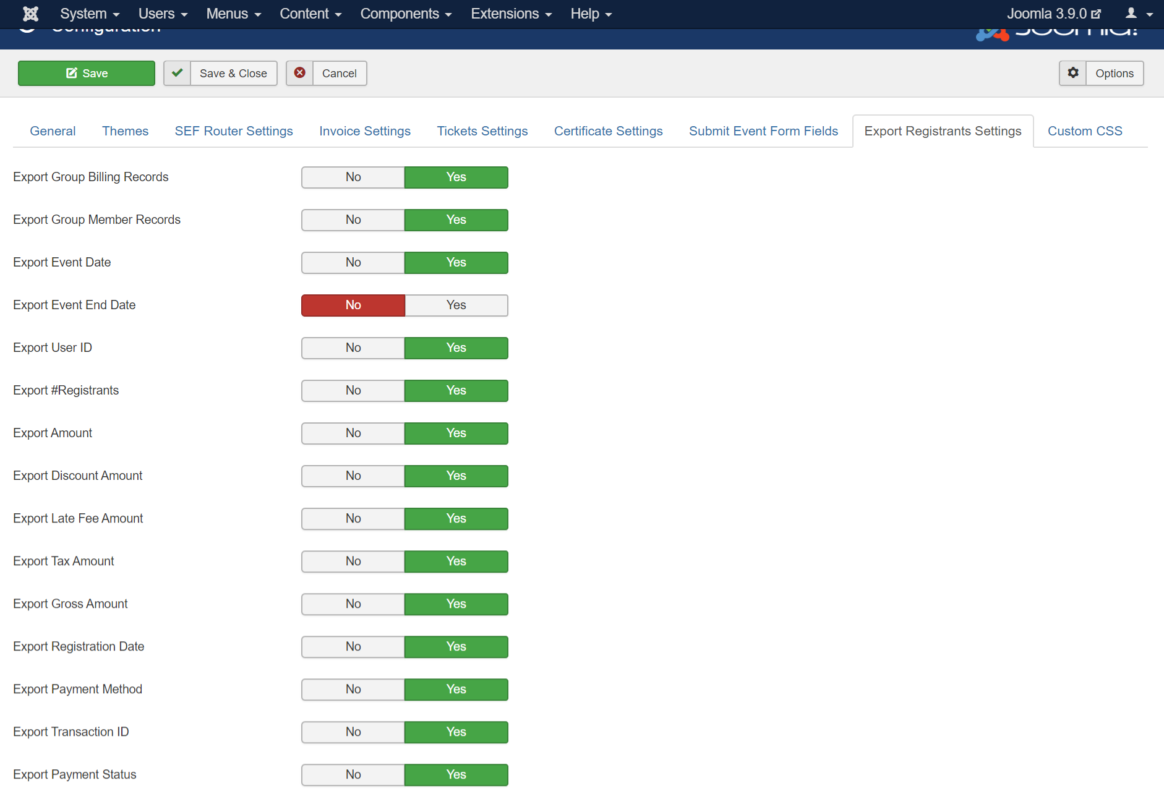
Task: Open the SEF Router Settings tab
Action: click(x=234, y=131)
